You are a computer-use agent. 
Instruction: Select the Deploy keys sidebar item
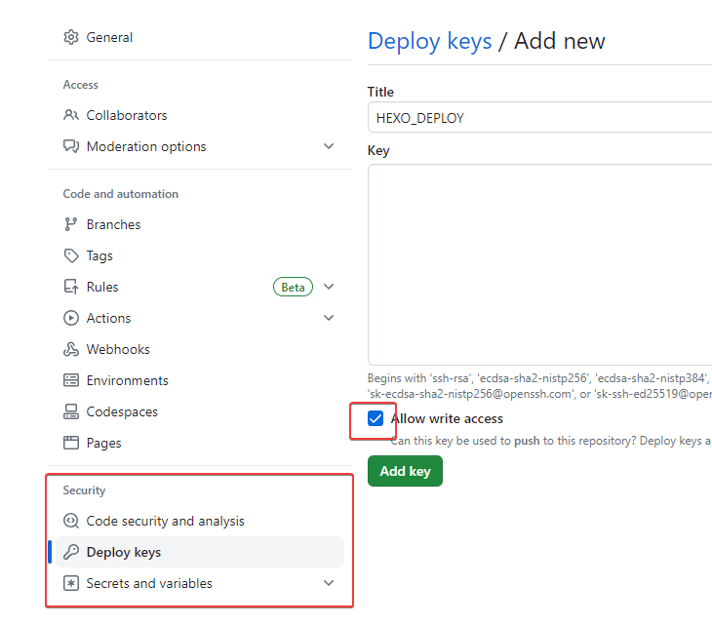[x=200, y=552]
